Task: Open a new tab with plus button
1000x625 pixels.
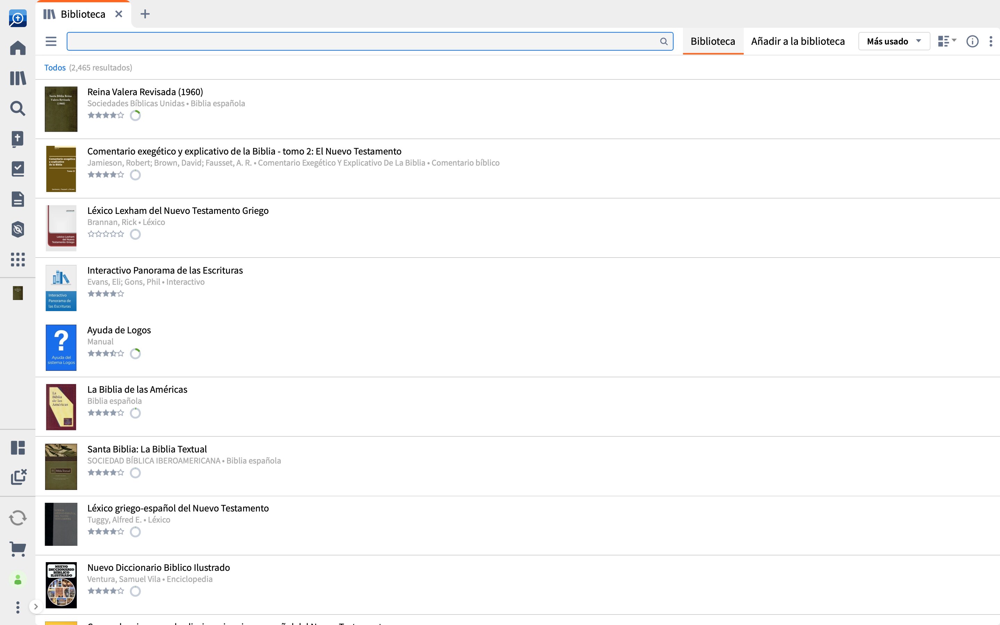Action: [x=145, y=14]
